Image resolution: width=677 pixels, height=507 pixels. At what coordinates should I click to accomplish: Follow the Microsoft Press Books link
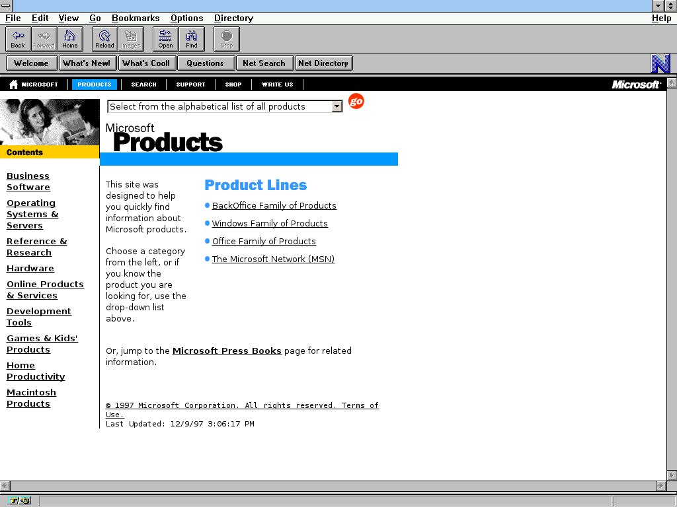(x=227, y=351)
